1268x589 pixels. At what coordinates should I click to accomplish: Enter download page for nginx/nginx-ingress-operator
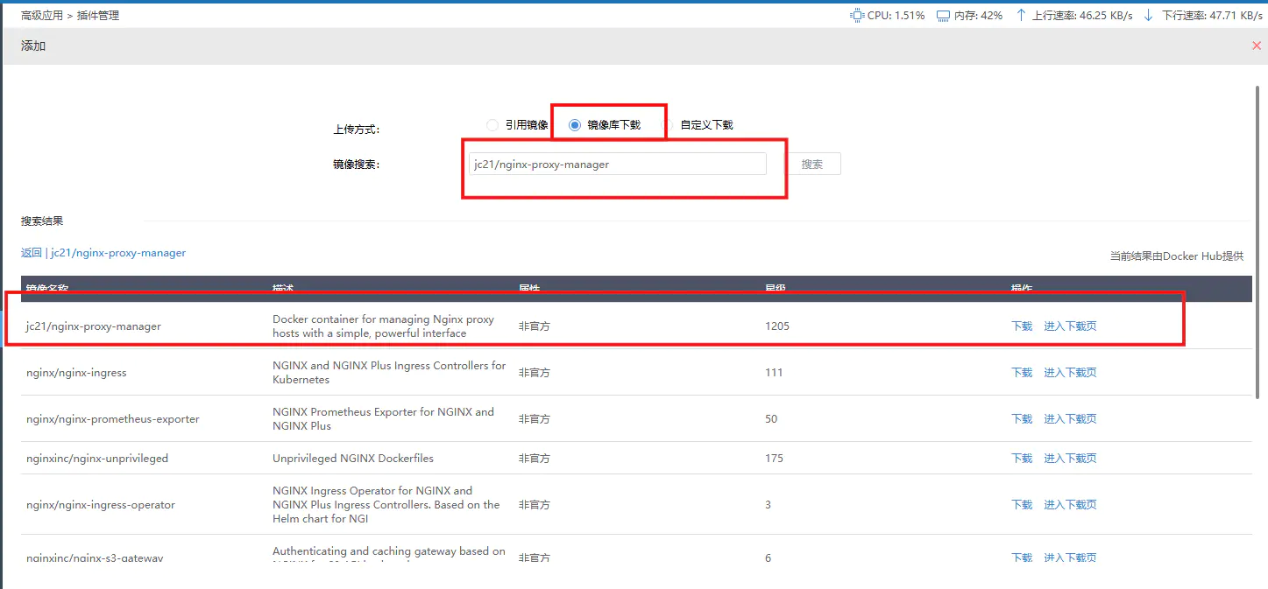(1070, 505)
